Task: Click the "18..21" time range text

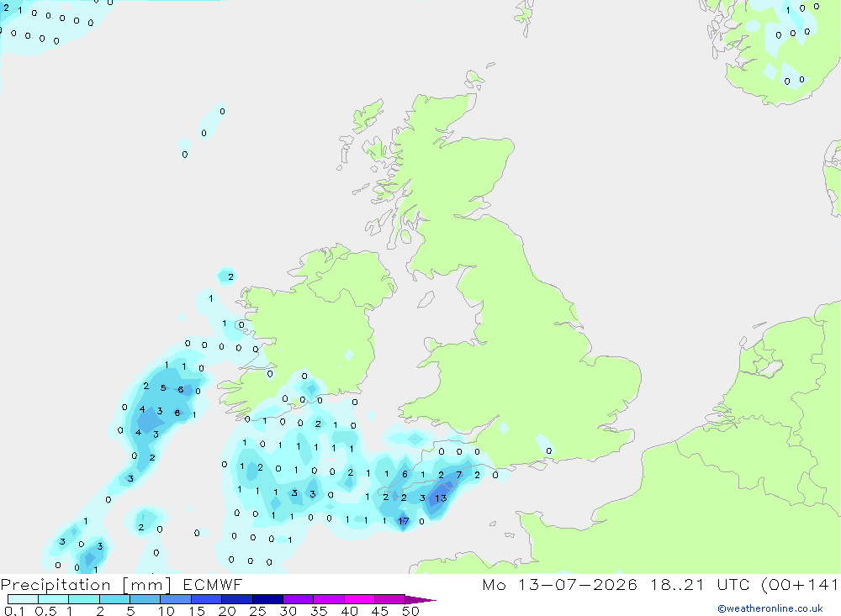Action: pos(677,585)
